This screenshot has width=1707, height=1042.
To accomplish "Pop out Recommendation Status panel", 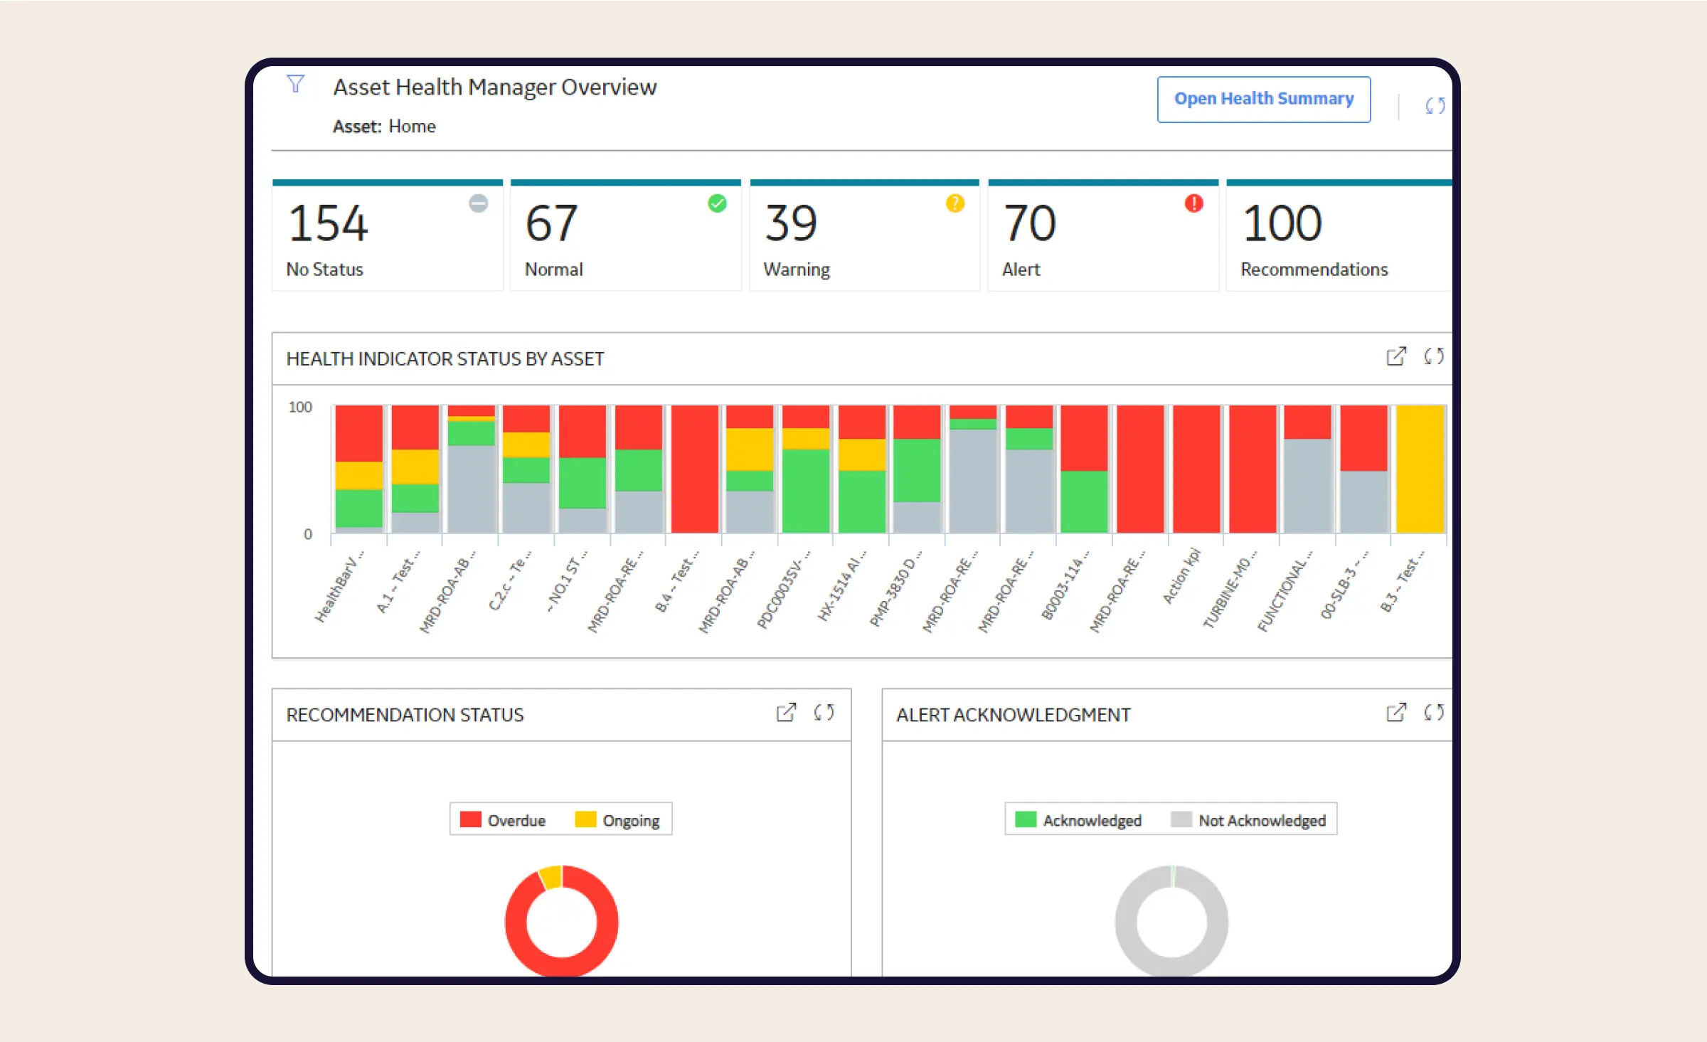I will [786, 713].
